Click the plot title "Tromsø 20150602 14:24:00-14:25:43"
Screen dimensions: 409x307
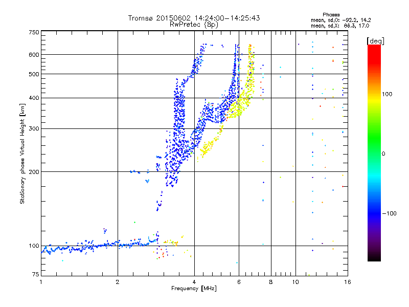[x=194, y=18]
